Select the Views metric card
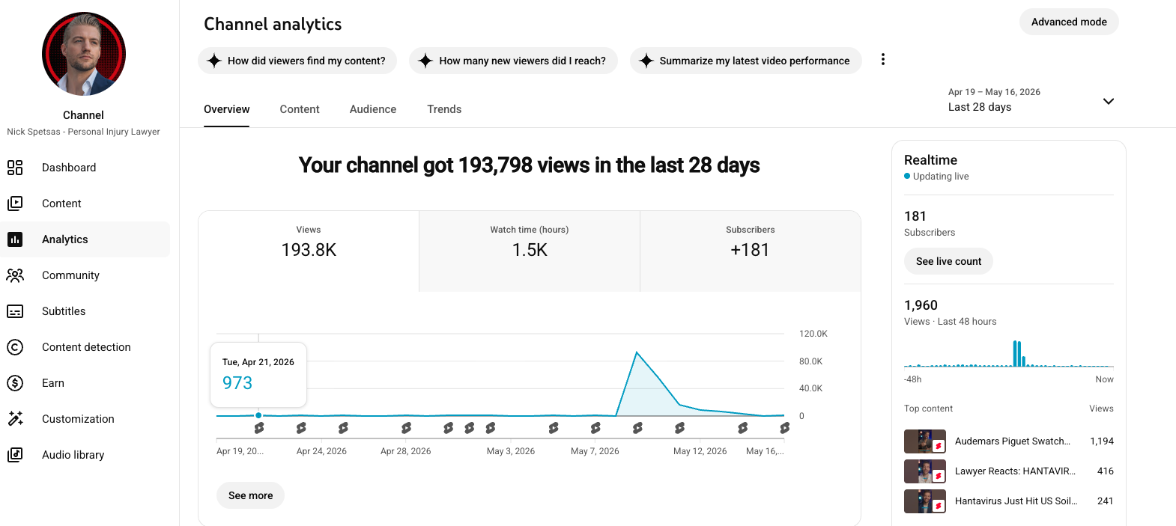Viewport: 1176px width, 526px height. pyautogui.click(x=309, y=251)
